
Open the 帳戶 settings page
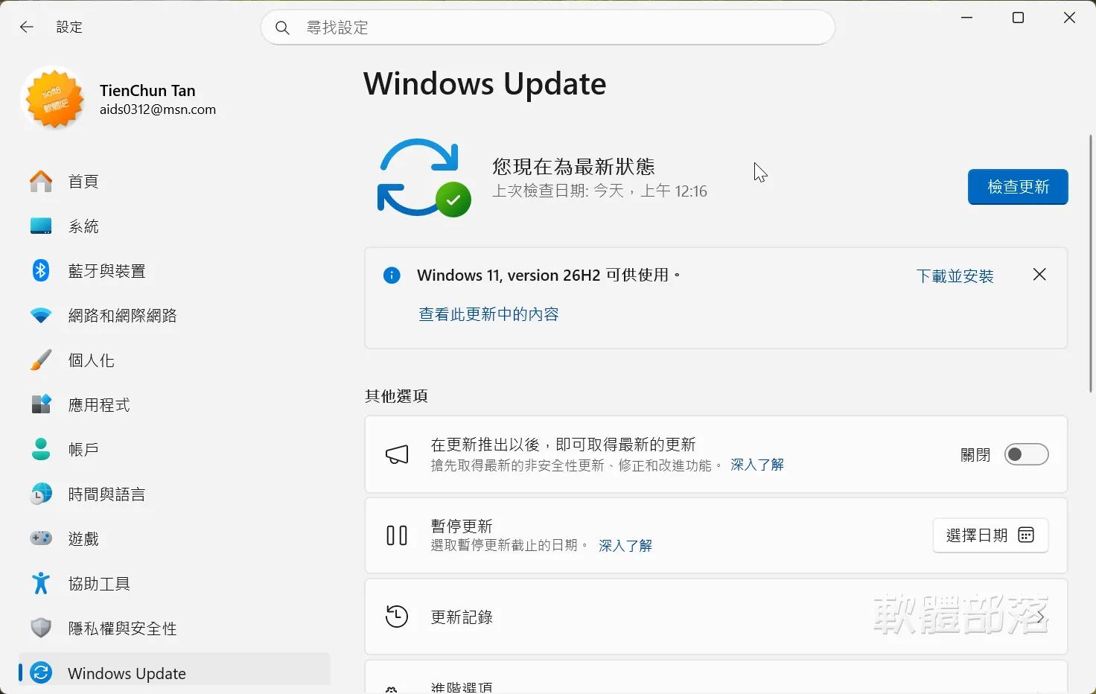point(175,450)
